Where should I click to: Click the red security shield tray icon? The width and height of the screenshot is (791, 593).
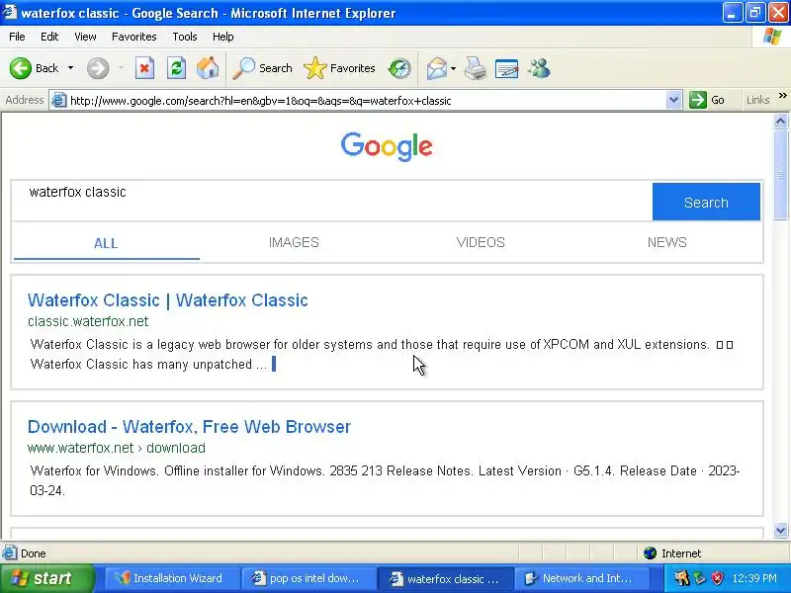click(718, 578)
